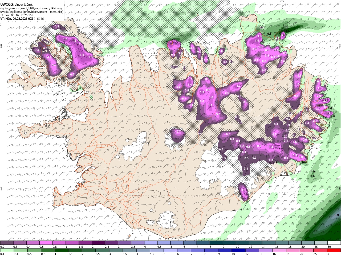Viewport: 341px width, 256px height.
Task: Click the '2.5' label in the rain legend row
Action: point(97,254)
